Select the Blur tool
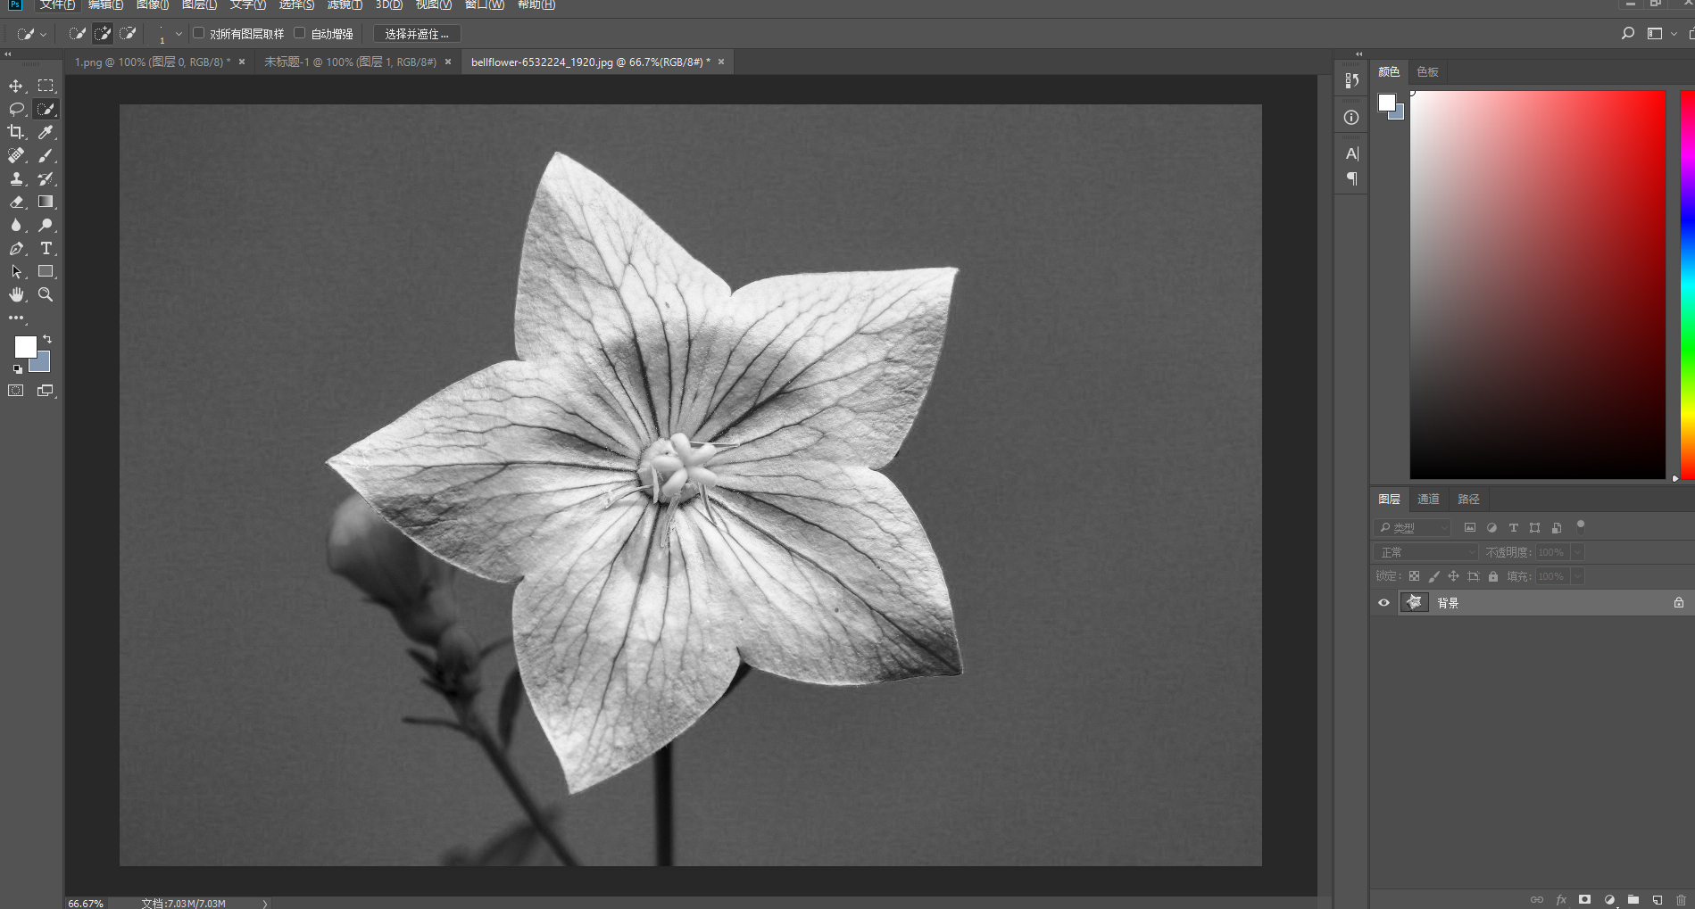The image size is (1695, 909). click(16, 225)
